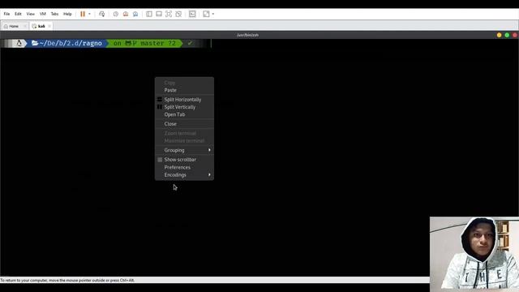Image resolution: width=519 pixels, height=292 pixels.
Task: Select Split Horizontally in context menu
Action: coord(184,99)
